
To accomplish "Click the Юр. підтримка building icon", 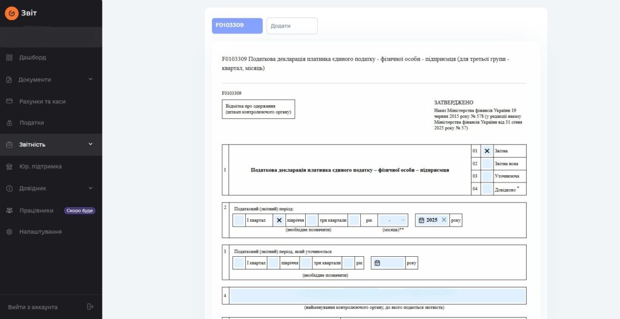I will pyautogui.click(x=10, y=167).
